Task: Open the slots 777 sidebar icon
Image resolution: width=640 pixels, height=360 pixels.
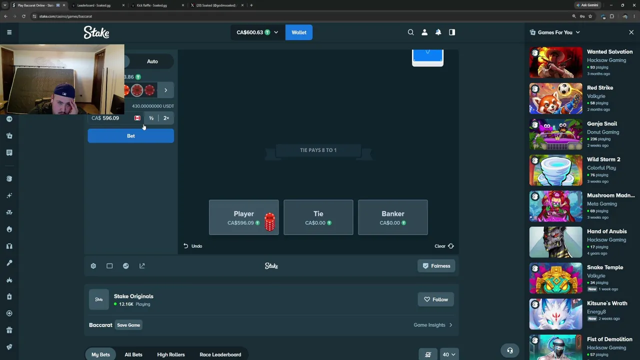Action: click(x=9, y=212)
